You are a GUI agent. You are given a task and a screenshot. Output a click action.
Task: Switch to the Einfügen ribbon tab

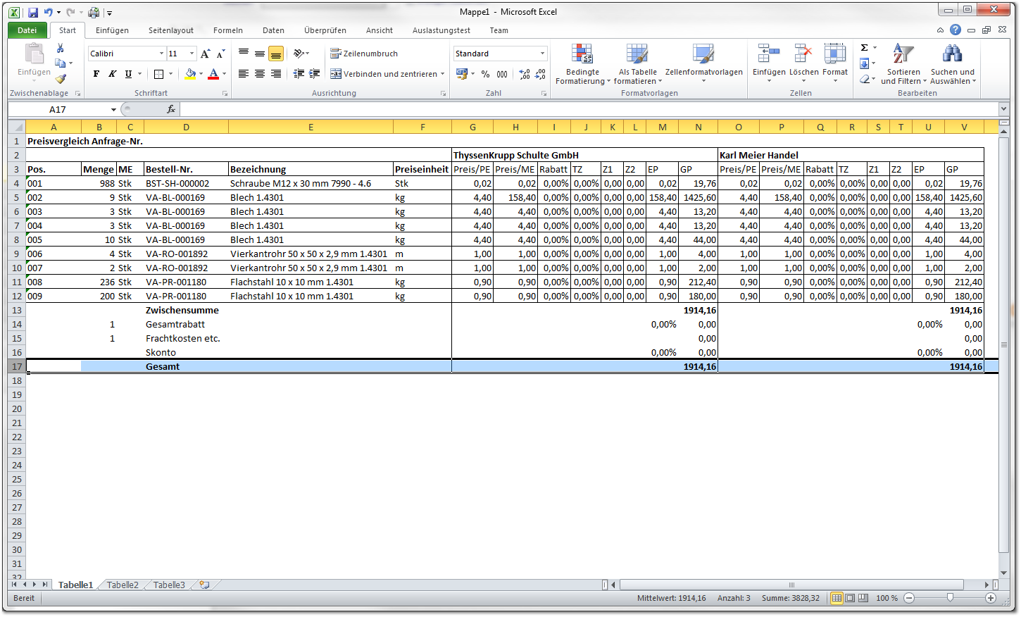112,30
